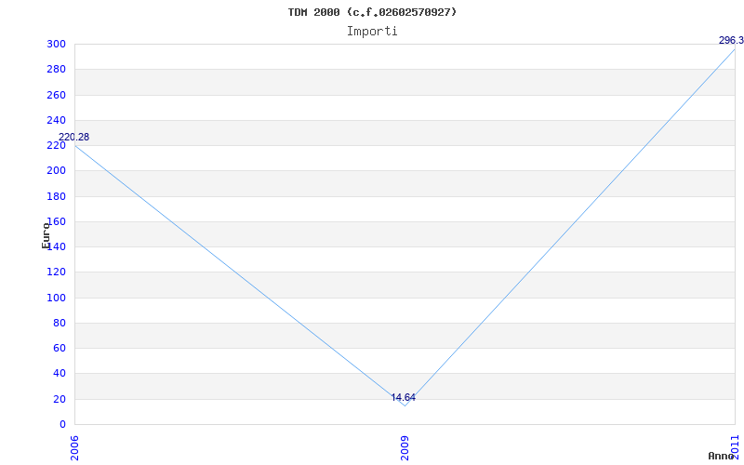744x465 pixels.
Task: Click the 2006 x-axis label
Action: (x=74, y=448)
